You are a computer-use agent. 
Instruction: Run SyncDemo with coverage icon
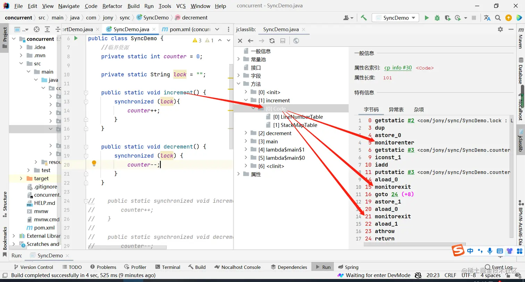pos(448,18)
